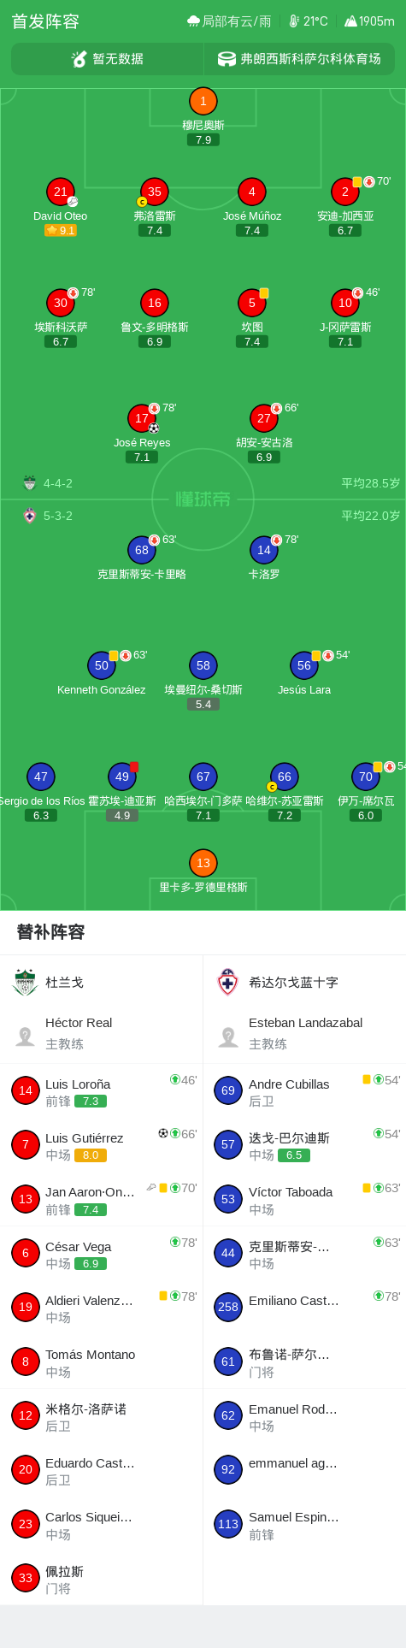Open 希达尔戈蓝十字 team logo

coord(228,983)
